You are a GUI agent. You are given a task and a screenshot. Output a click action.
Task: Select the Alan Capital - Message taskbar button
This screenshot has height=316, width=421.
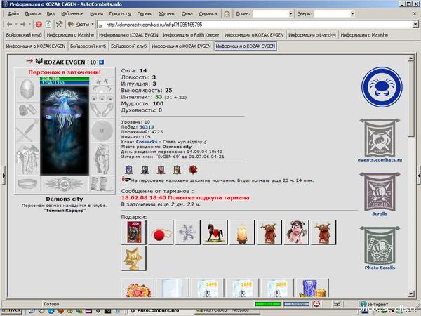click(227, 311)
